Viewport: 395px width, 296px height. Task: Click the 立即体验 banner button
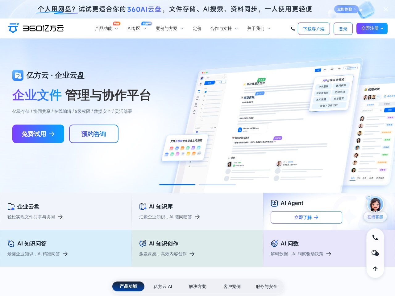[x=346, y=9]
